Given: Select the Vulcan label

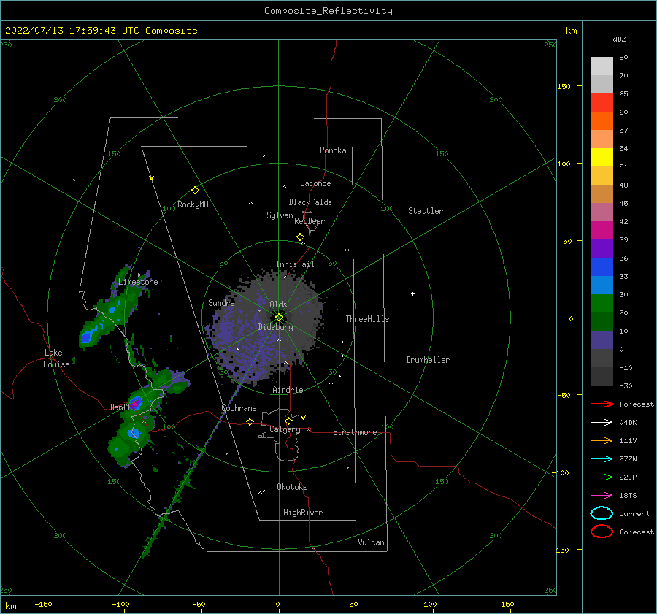Looking at the screenshot, I should tap(372, 542).
